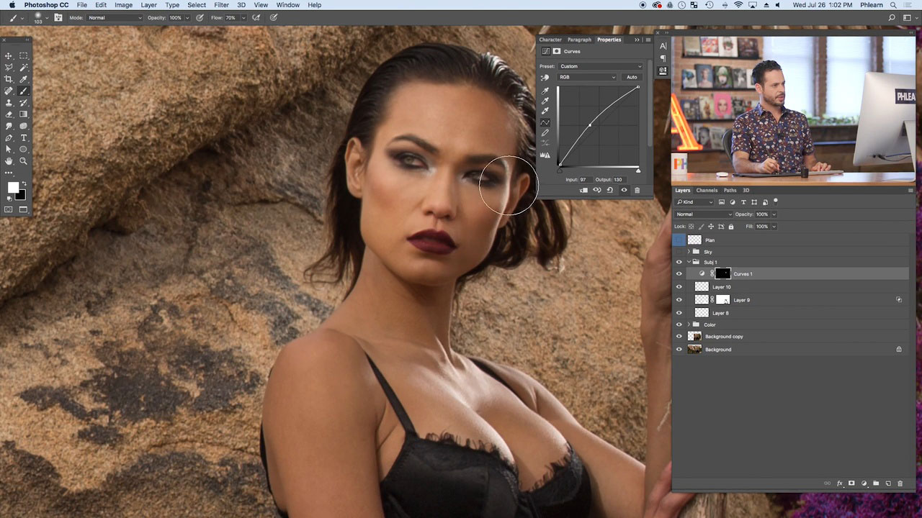
Task: Expand the Sky layer group
Action: pyautogui.click(x=689, y=252)
